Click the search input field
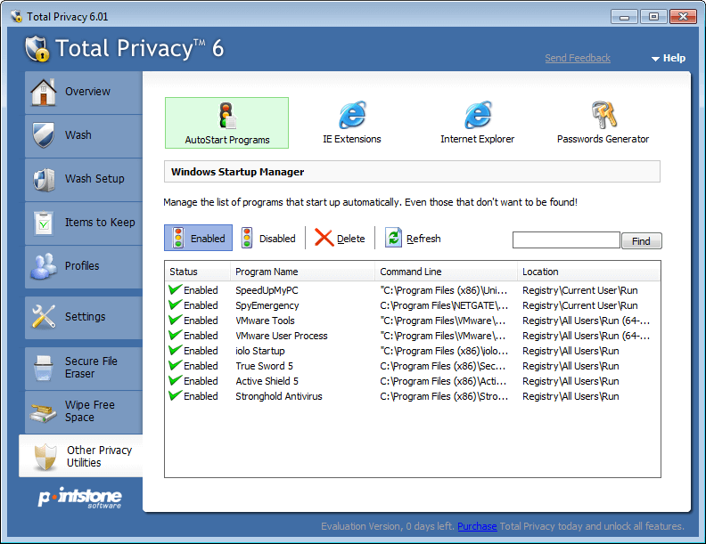706x544 pixels. click(x=566, y=240)
